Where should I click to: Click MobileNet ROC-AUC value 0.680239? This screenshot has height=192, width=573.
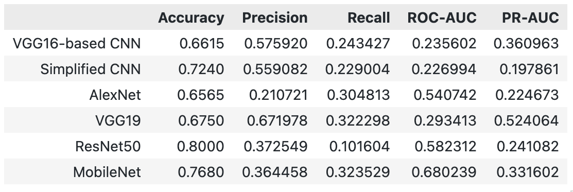point(444,172)
